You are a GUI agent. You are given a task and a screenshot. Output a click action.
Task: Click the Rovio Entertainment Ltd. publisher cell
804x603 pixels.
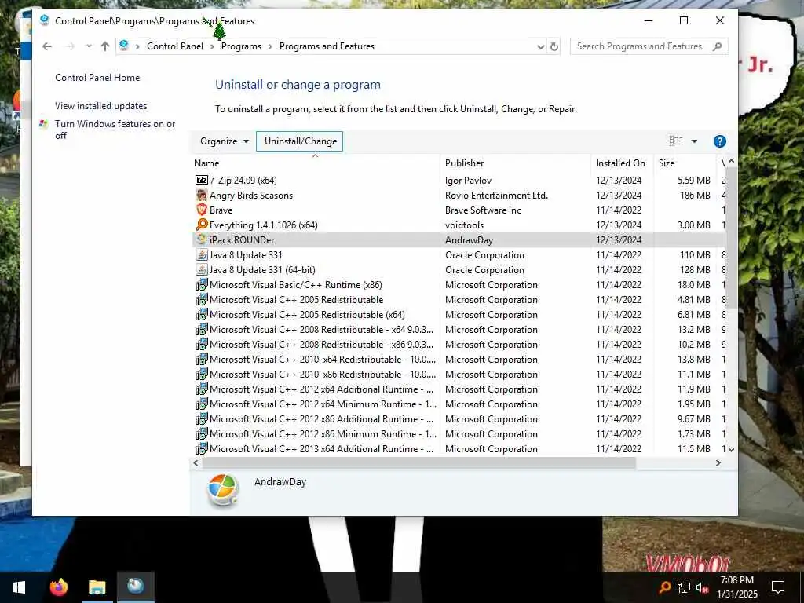496,196
